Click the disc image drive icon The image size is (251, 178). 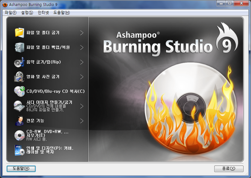[x=19, y=106]
